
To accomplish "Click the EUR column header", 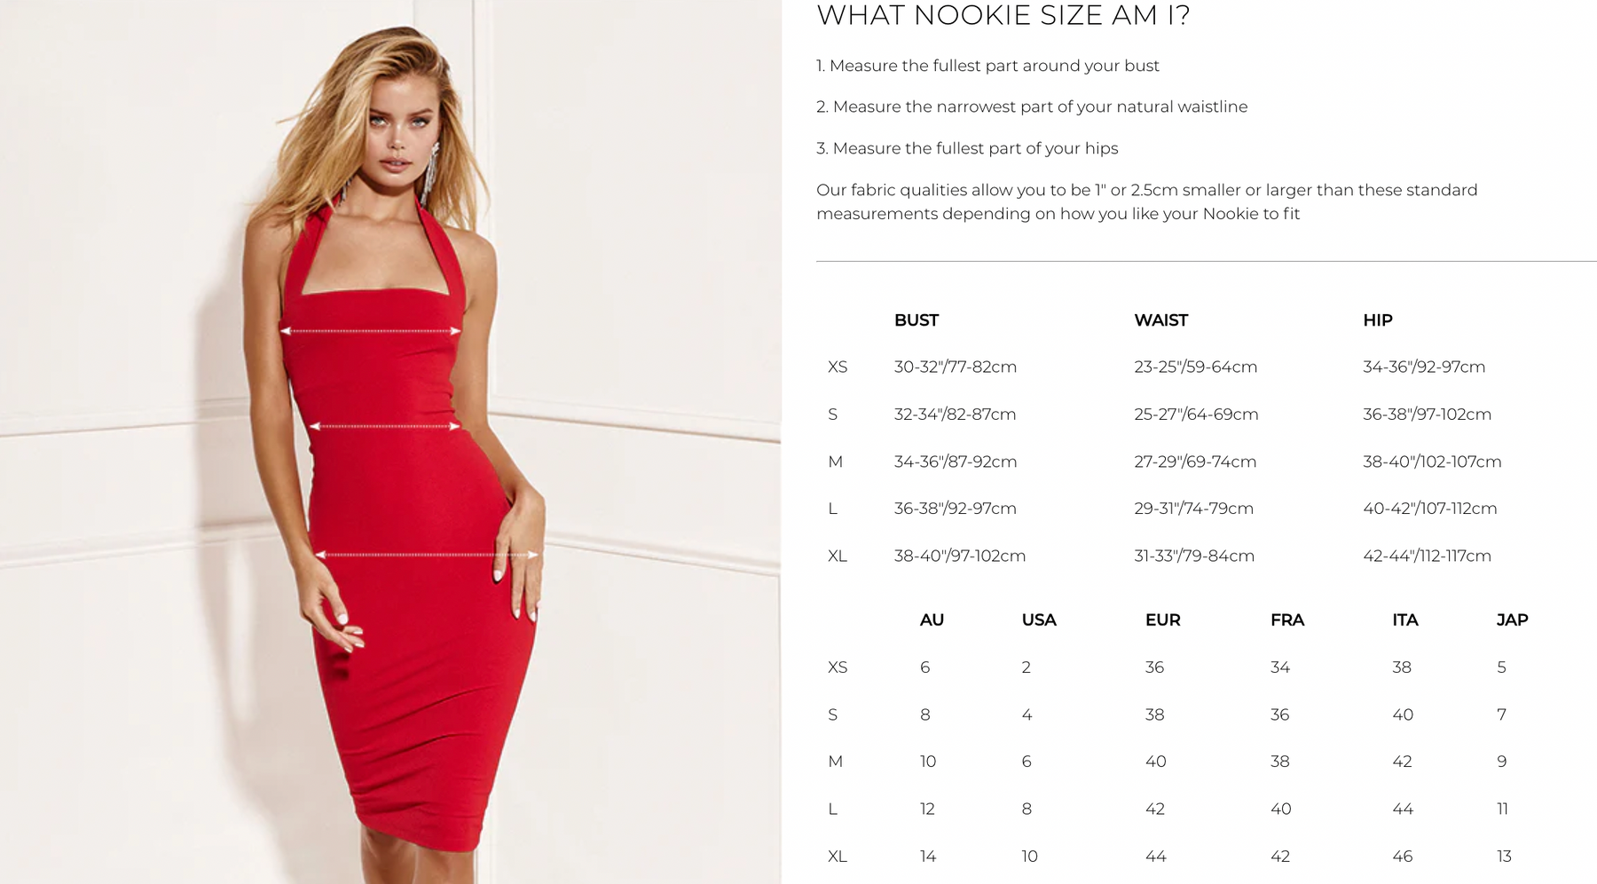I will tap(1162, 620).
